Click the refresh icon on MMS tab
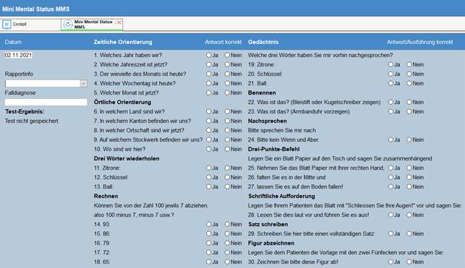The height and width of the screenshot is (268, 465). [x=68, y=25]
